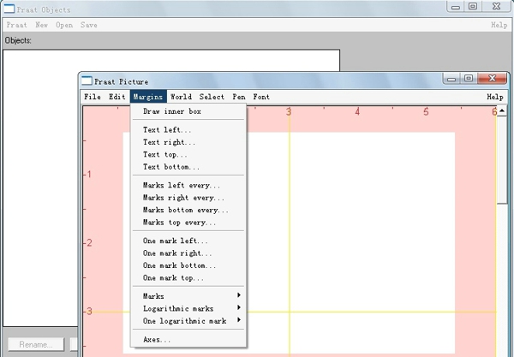Click the Praat Picture window title icon
514x357 pixels.
click(x=87, y=80)
